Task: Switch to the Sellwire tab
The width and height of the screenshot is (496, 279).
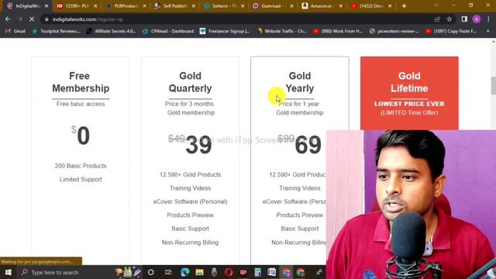Action: coord(224,5)
